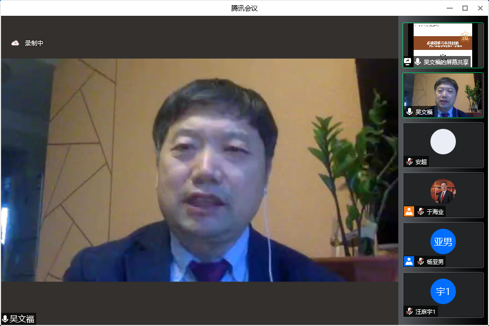Viewport: 489px width, 326px height.
Task: Click muted microphone icon beside 于海业
Action: (x=420, y=211)
